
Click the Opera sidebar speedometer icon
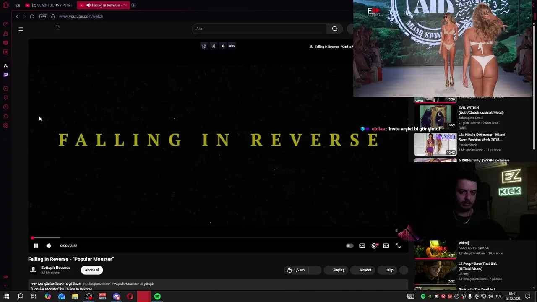(6, 24)
